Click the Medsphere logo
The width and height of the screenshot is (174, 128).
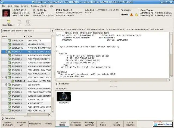(163, 124)
